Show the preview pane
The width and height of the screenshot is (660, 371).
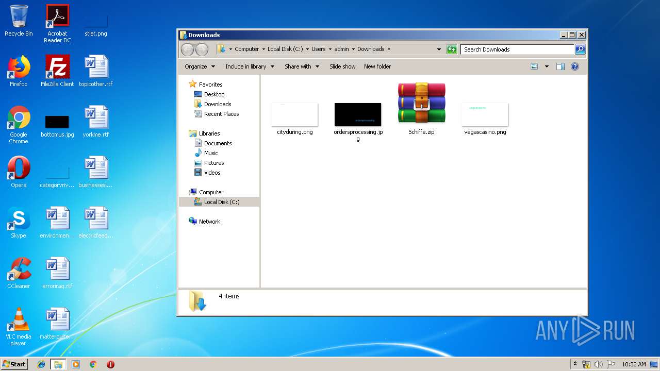(560, 66)
